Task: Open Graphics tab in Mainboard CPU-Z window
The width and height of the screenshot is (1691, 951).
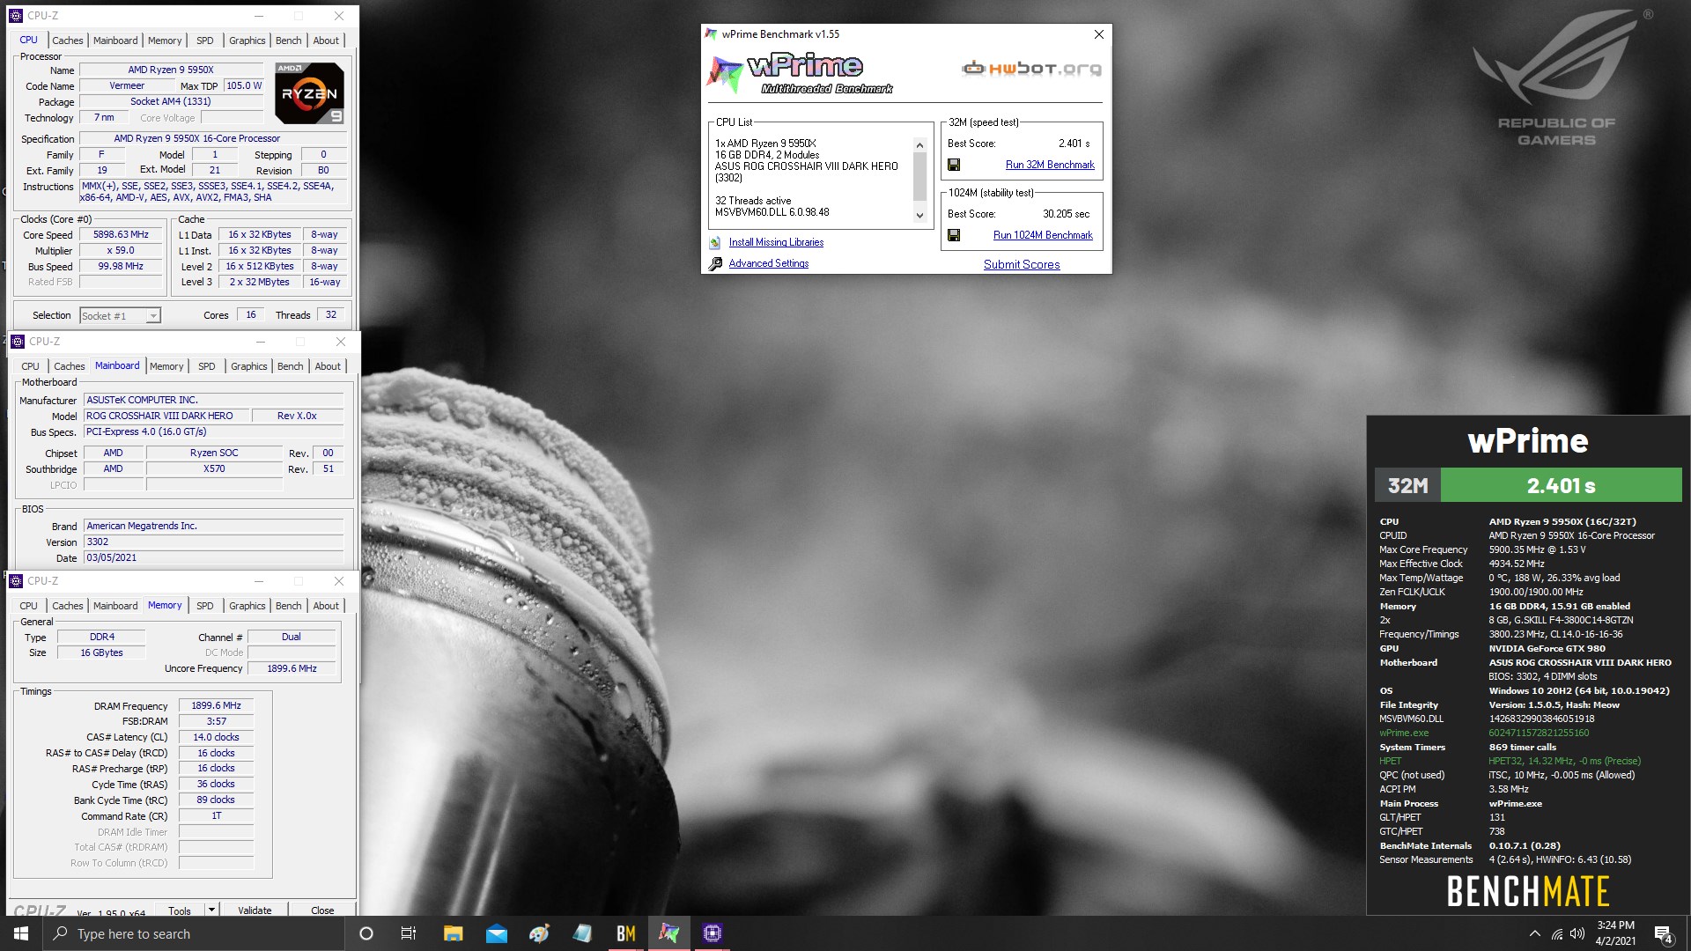Action: pyautogui.click(x=248, y=366)
